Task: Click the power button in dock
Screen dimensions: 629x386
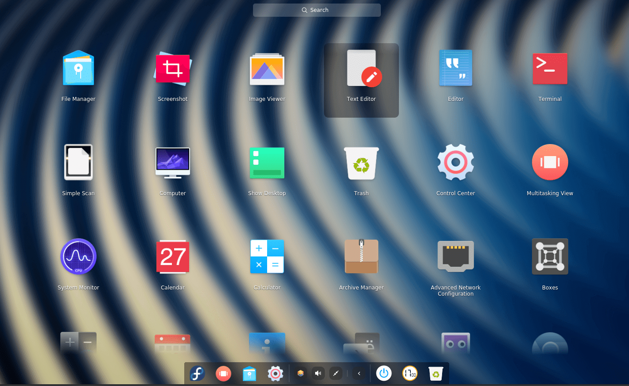Action: pyautogui.click(x=384, y=373)
